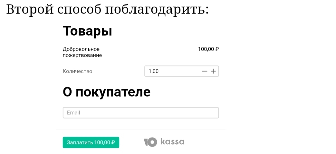Click the ruble sign beside item price
The image size is (336, 154).
[x=217, y=49]
